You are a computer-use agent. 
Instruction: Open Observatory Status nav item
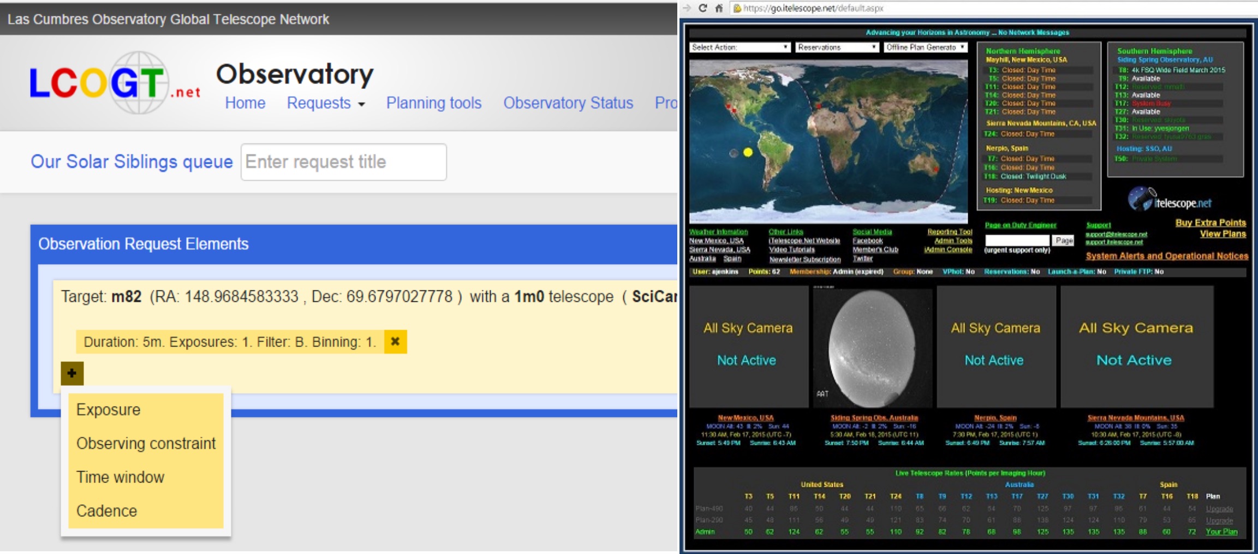(568, 103)
